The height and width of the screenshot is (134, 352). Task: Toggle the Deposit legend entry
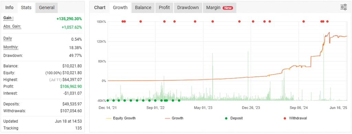[234, 118]
